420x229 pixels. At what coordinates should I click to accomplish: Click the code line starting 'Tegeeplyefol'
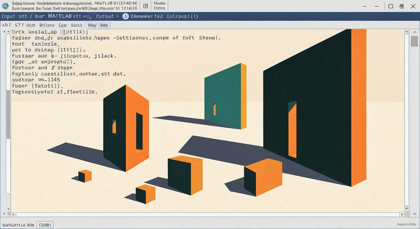(x=54, y=92)
